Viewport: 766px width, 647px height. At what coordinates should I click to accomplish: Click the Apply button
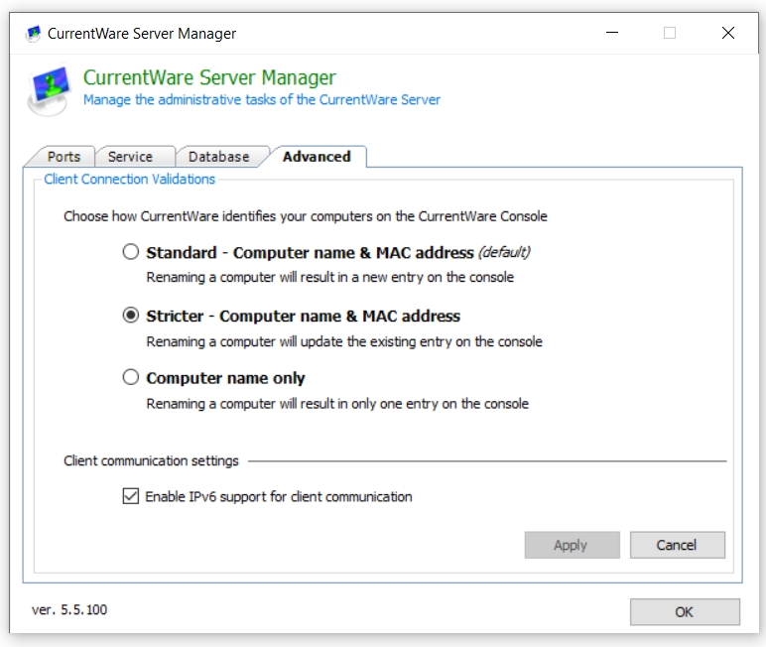(572, 545)
